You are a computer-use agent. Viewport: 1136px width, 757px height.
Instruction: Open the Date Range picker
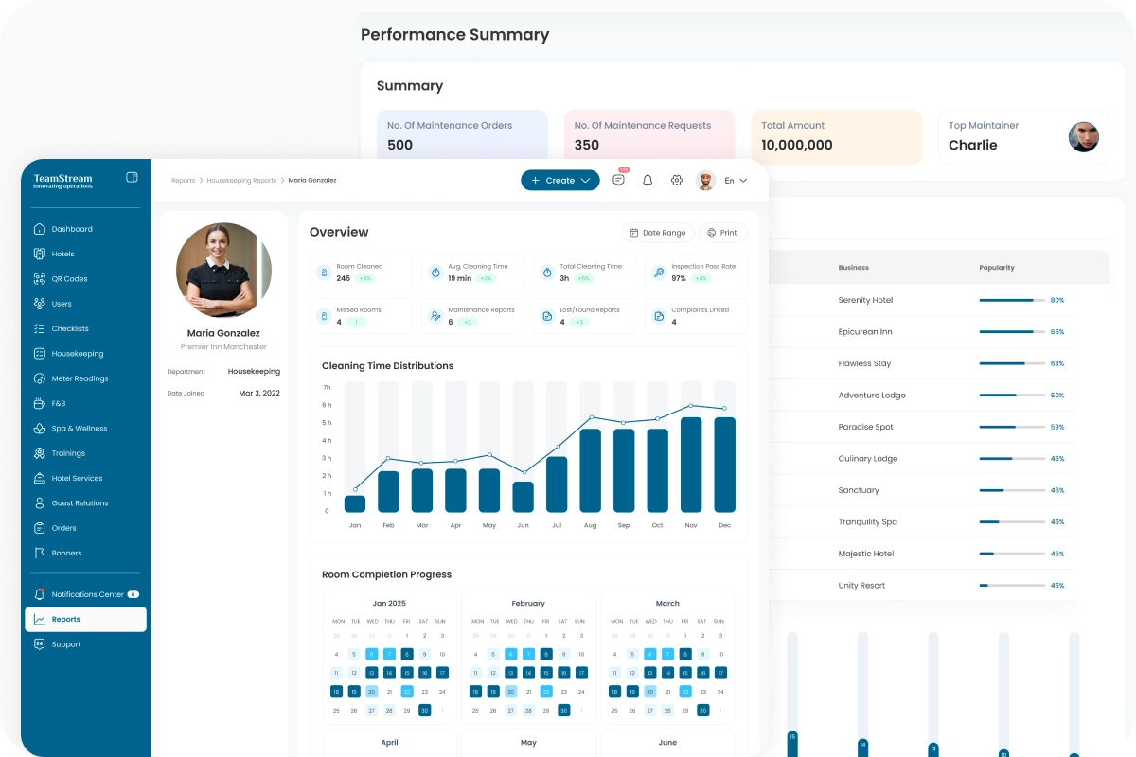tap(657, 233)
